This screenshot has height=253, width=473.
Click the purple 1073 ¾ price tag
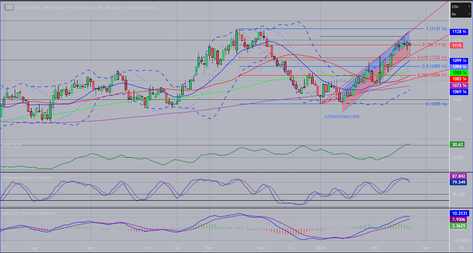pyautogui.click(x=458, y=85)
